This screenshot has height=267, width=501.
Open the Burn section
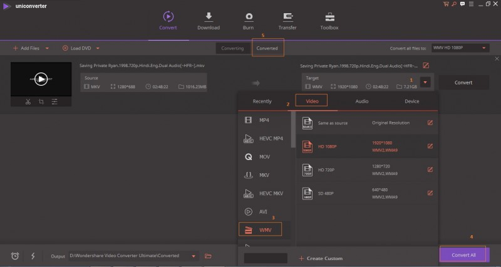click(248, 21)
